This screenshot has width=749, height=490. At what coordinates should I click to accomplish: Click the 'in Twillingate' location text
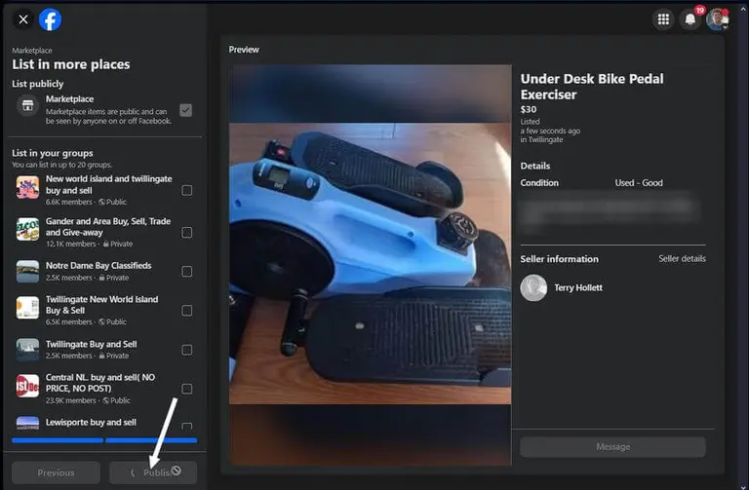(x=541, y=140)
